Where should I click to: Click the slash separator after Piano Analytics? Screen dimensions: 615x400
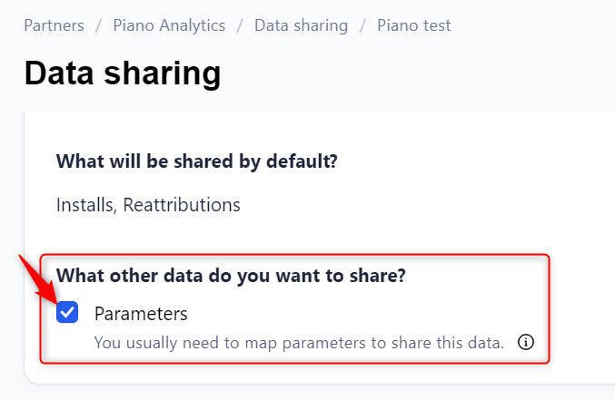[x=240, y=25]
